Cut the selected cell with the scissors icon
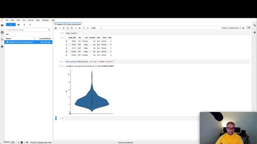 point(63,28)
